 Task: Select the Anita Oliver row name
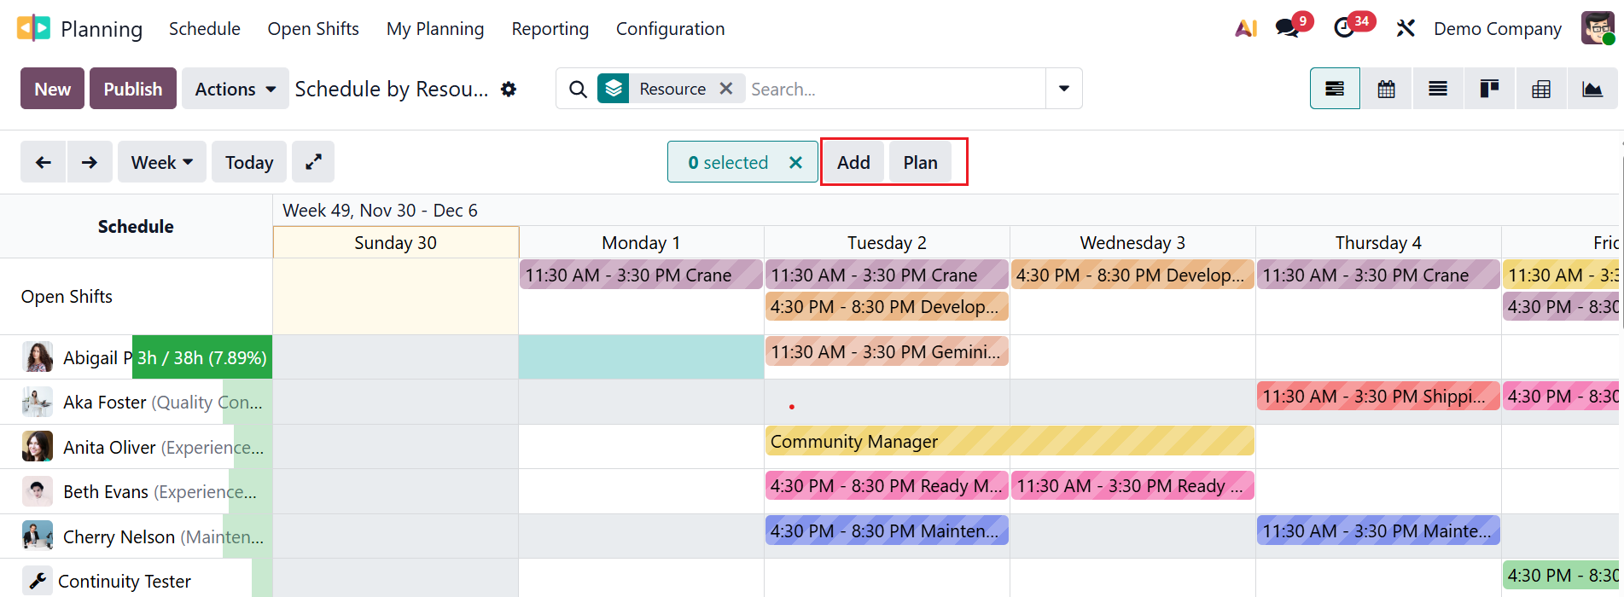109,447
